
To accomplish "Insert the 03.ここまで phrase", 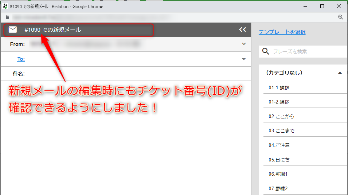I will 281,130.
